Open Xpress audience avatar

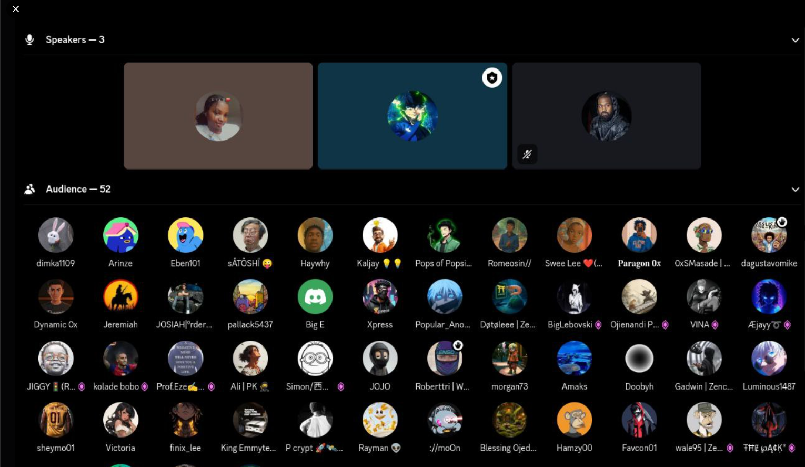[380, 297]
